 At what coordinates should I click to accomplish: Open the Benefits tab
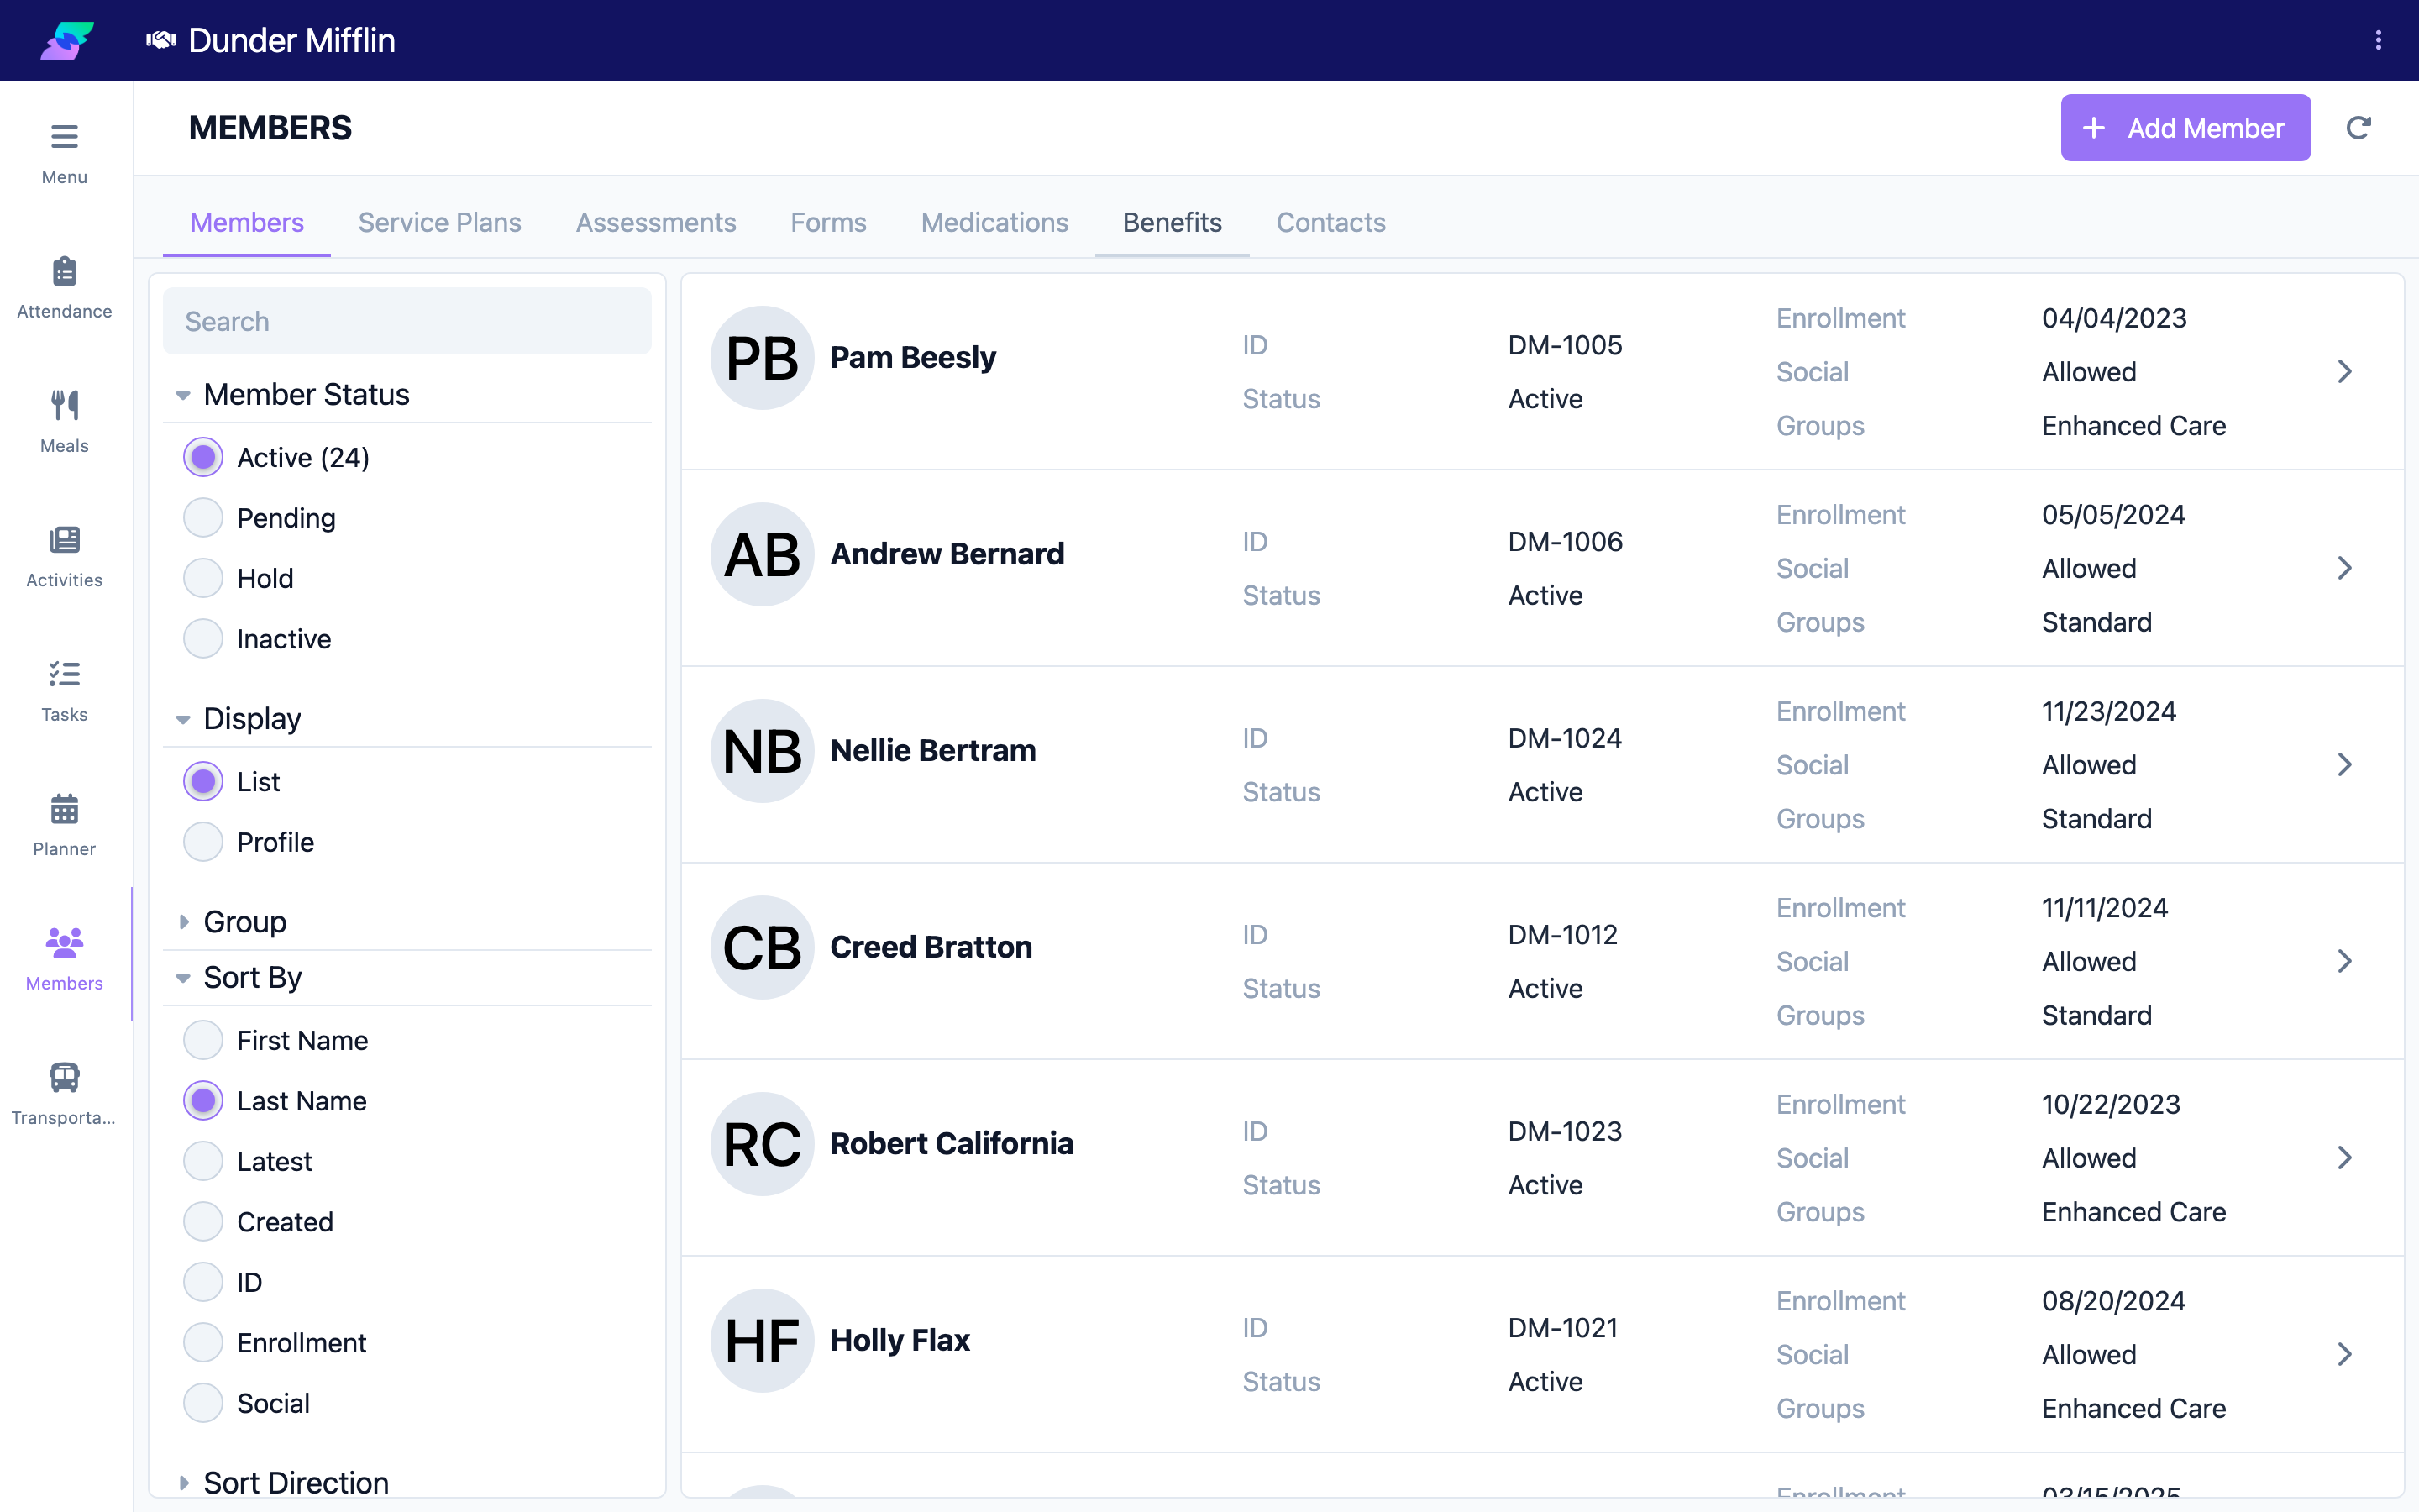1172,222
